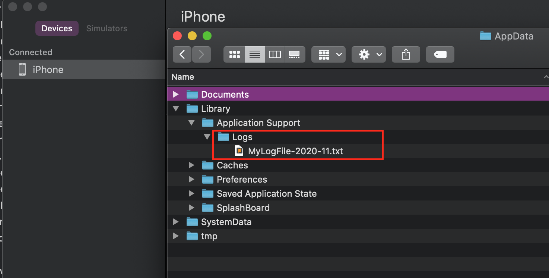549x278 pixels.
Task: Expand the Caches folder
Action: click(192, 165)
